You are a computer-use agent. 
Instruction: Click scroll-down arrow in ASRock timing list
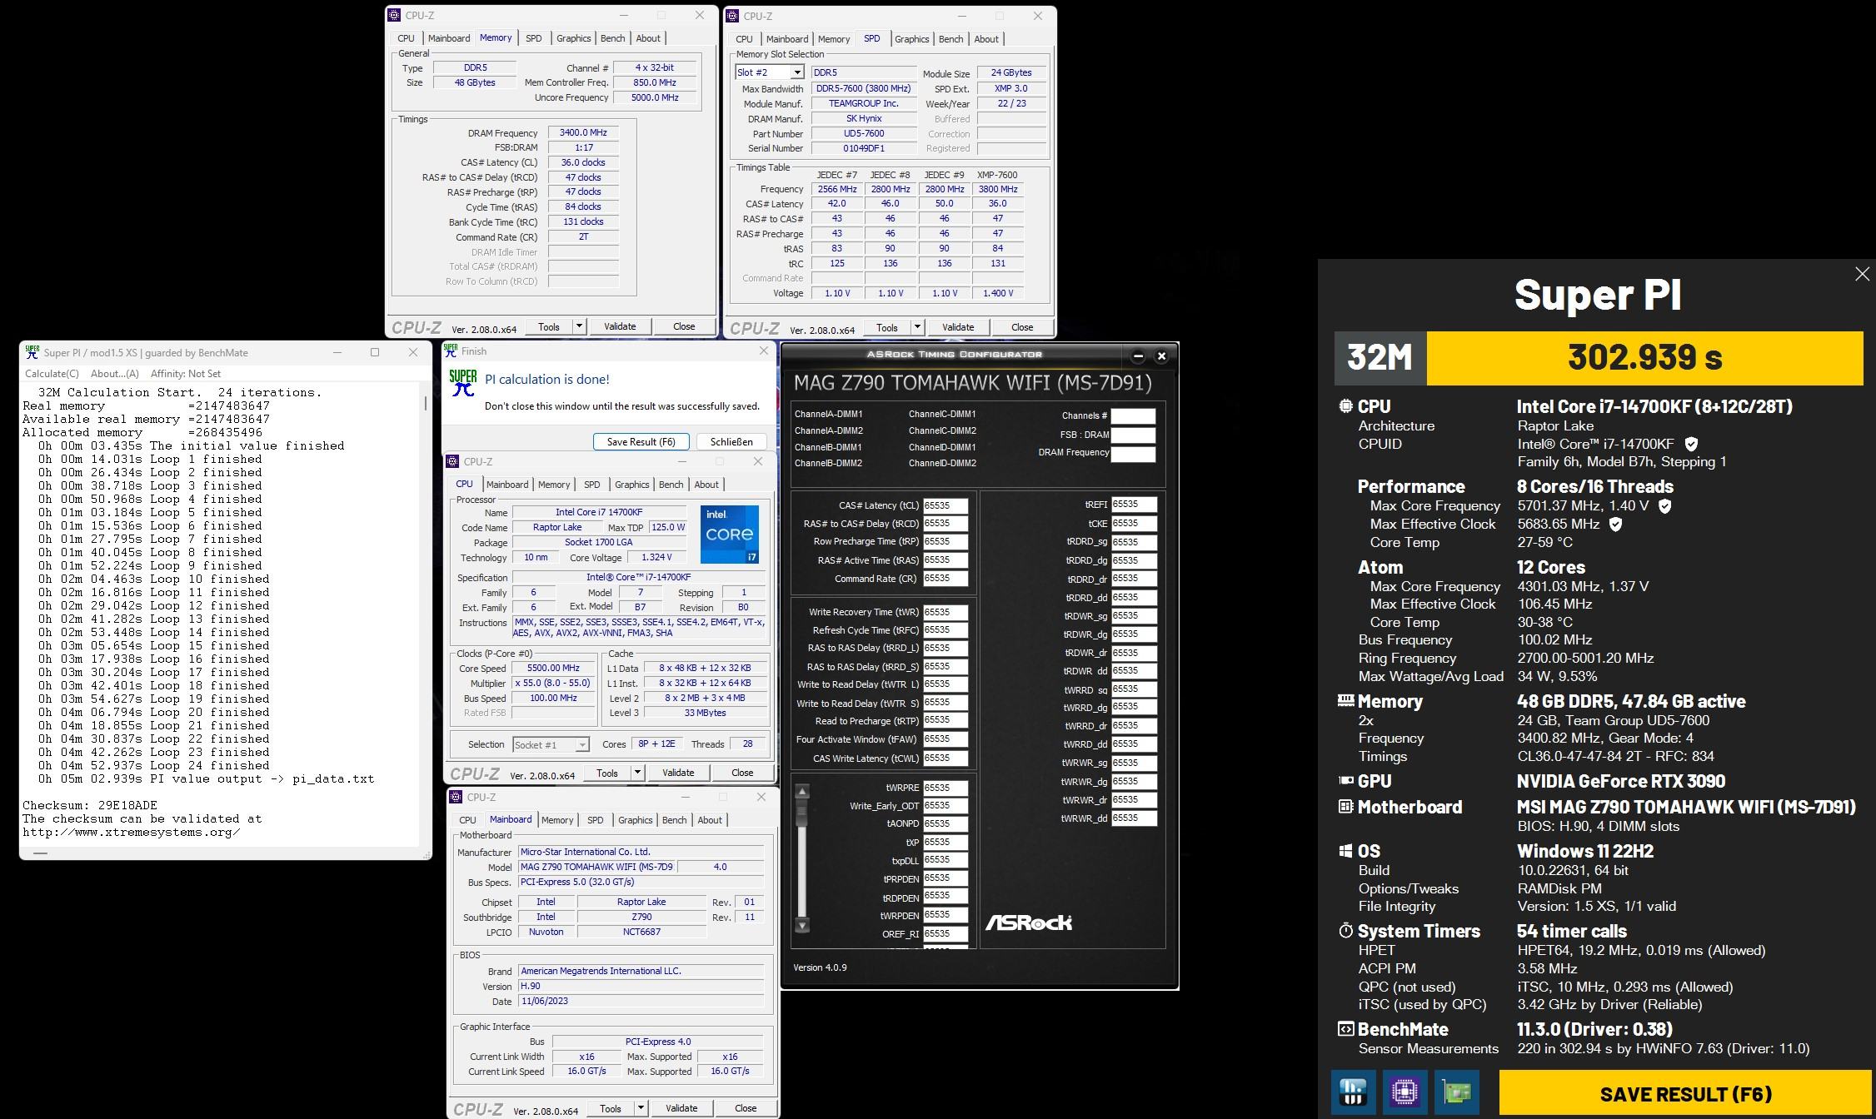[802, 925]
